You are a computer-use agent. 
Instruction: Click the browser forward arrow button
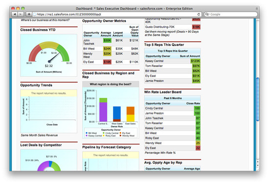[21, 14]
